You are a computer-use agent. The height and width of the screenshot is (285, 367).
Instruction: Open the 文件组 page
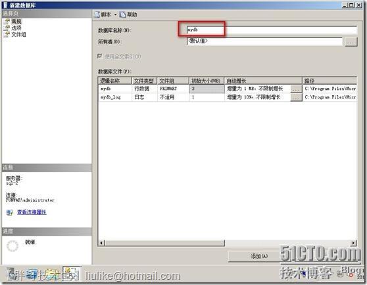[x=18, y=35]
